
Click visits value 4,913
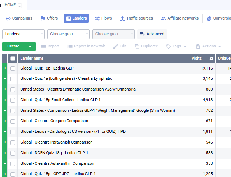(x=208, y=100)
